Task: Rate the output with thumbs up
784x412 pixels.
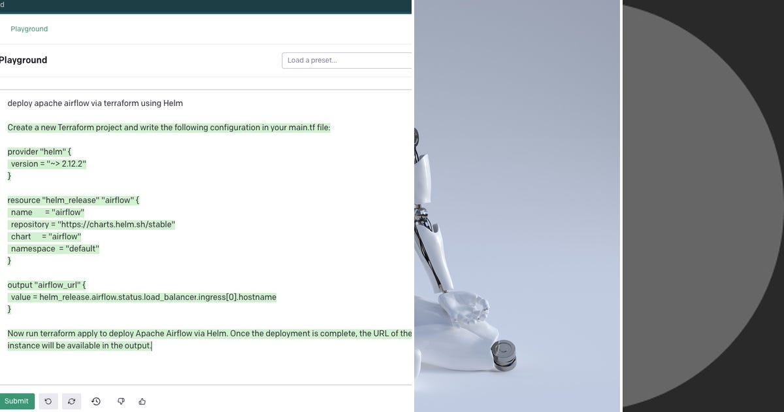Action: tap(142, 401)
